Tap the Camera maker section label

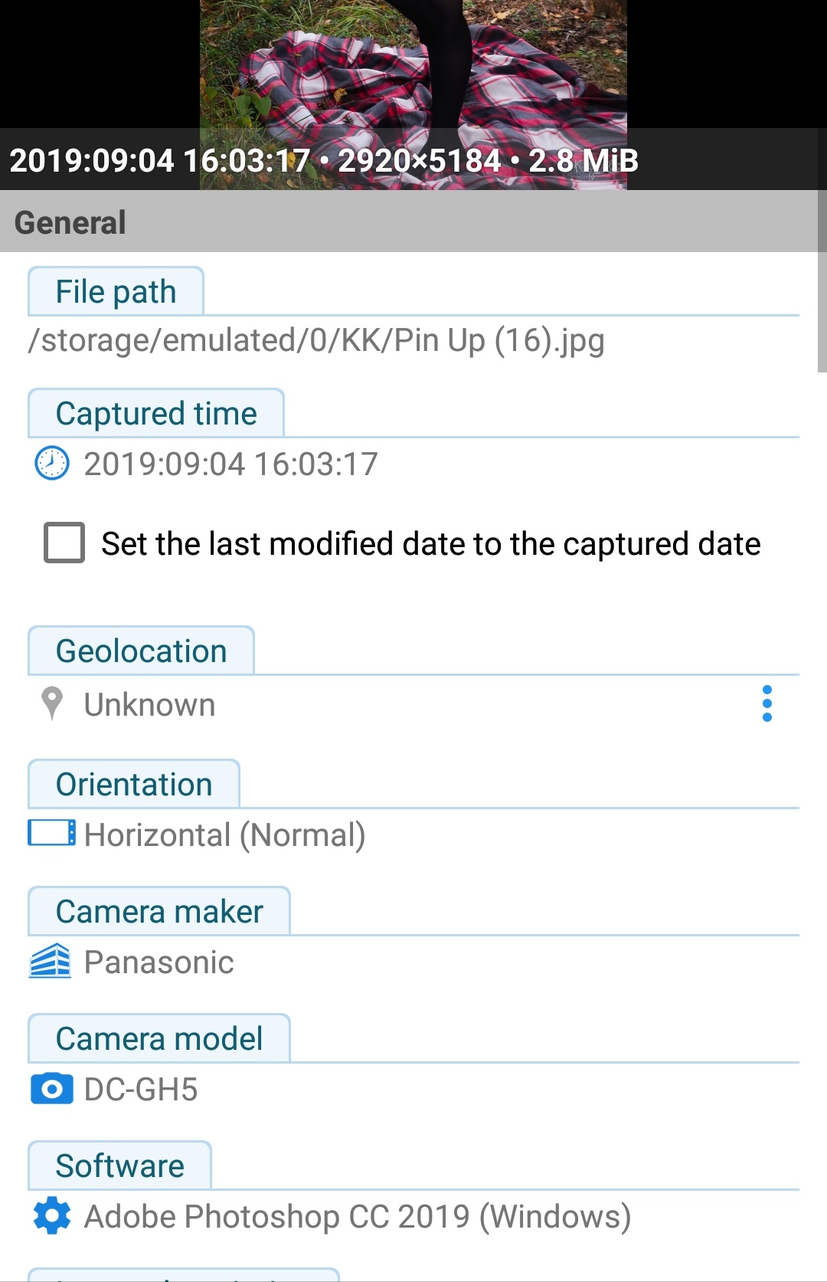159,911
